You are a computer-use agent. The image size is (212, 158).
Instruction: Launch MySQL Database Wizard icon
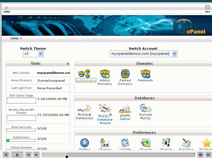(105, 108)
